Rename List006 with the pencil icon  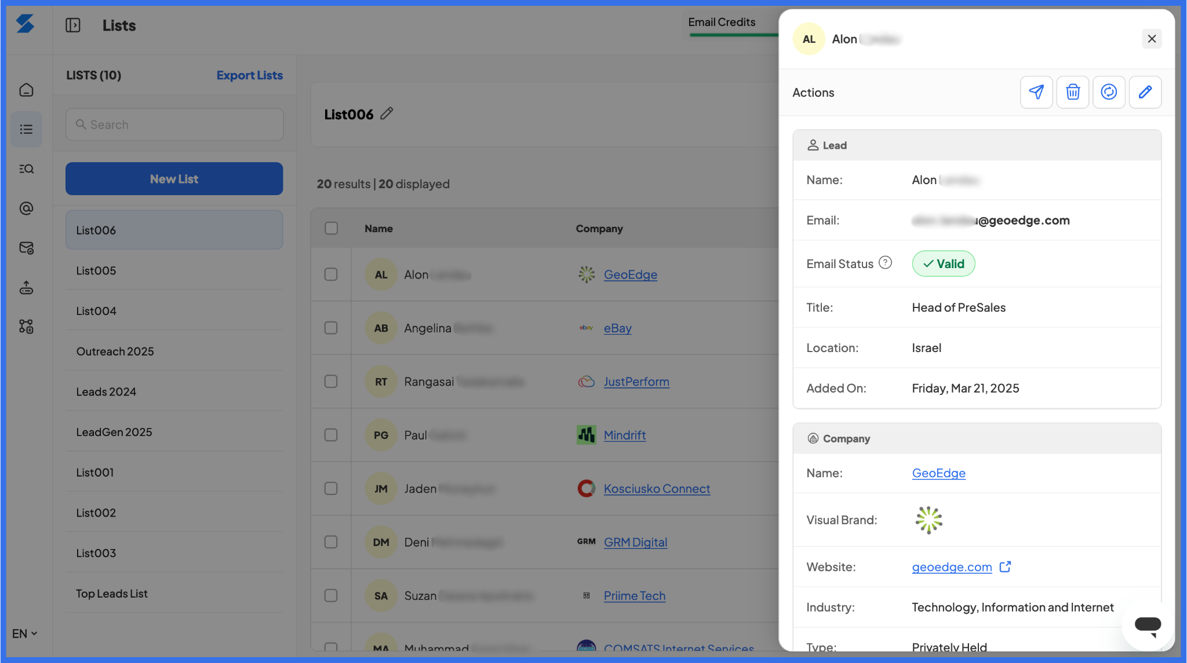coord(387,113)
